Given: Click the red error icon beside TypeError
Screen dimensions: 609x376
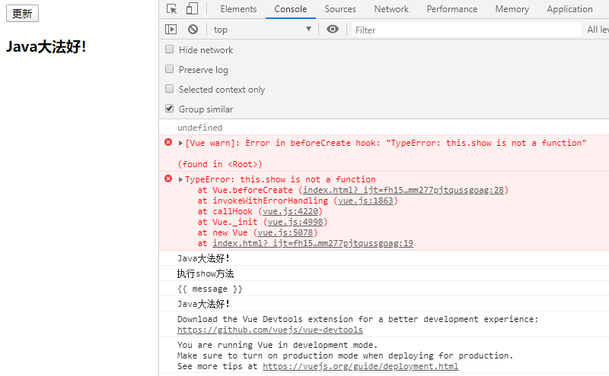Looking at the screenshot, I should (168, 179).
